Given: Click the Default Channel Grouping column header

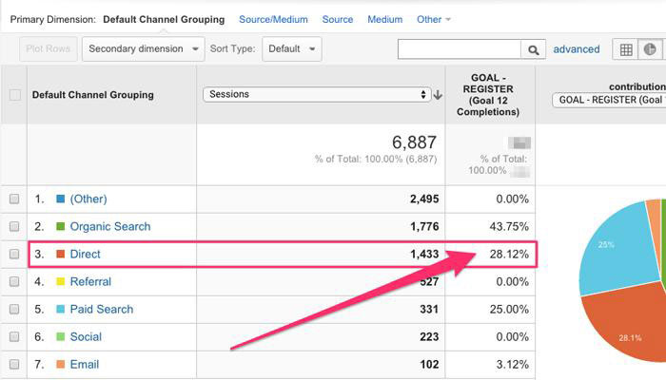Looking at the screenshot, I should (93, 95).
